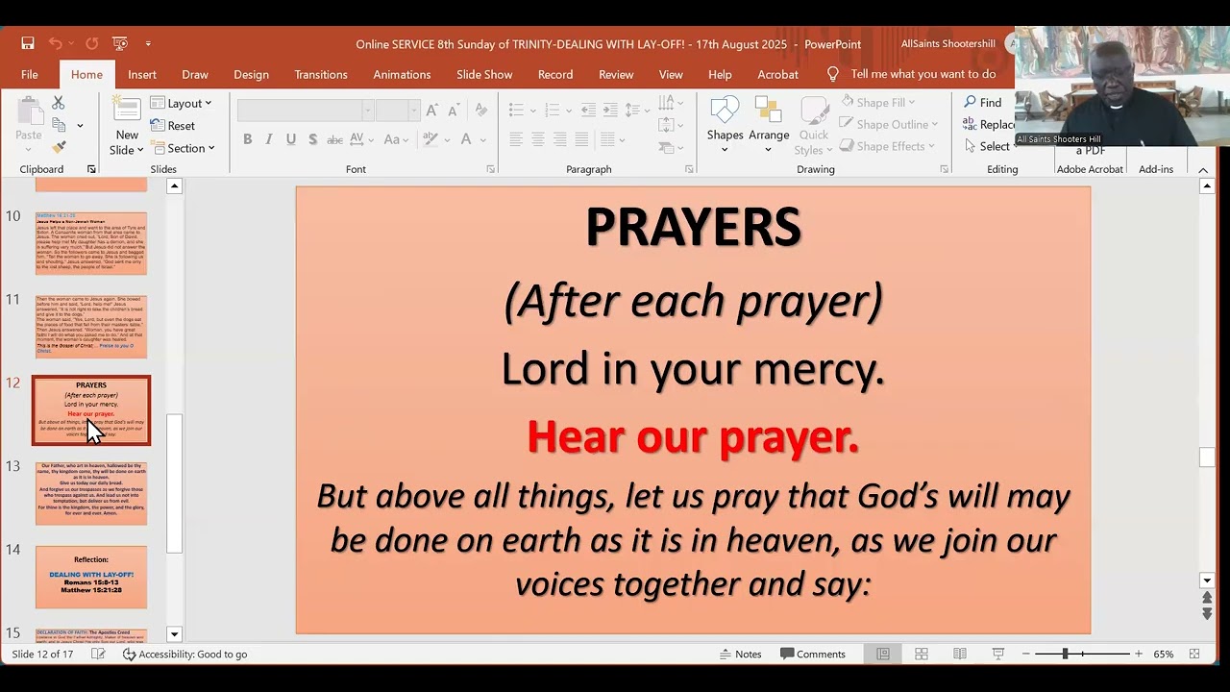Toggle bold formatting
Viewport: 1230px width, 692px height.
pyautogui.click(x=248, y=139)
